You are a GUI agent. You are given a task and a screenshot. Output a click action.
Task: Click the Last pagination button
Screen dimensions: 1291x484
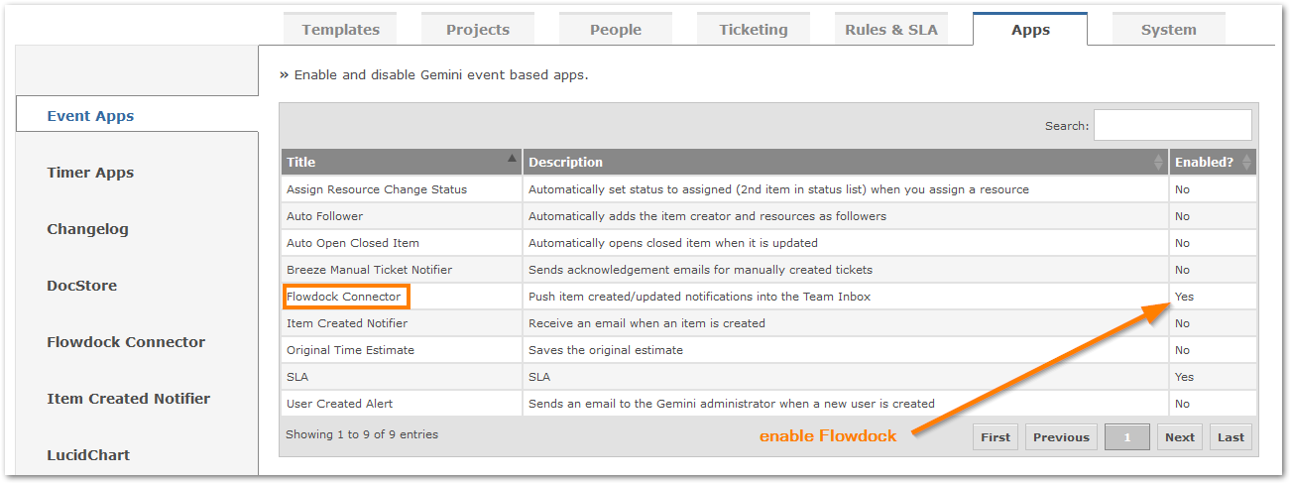point(1231,437)
